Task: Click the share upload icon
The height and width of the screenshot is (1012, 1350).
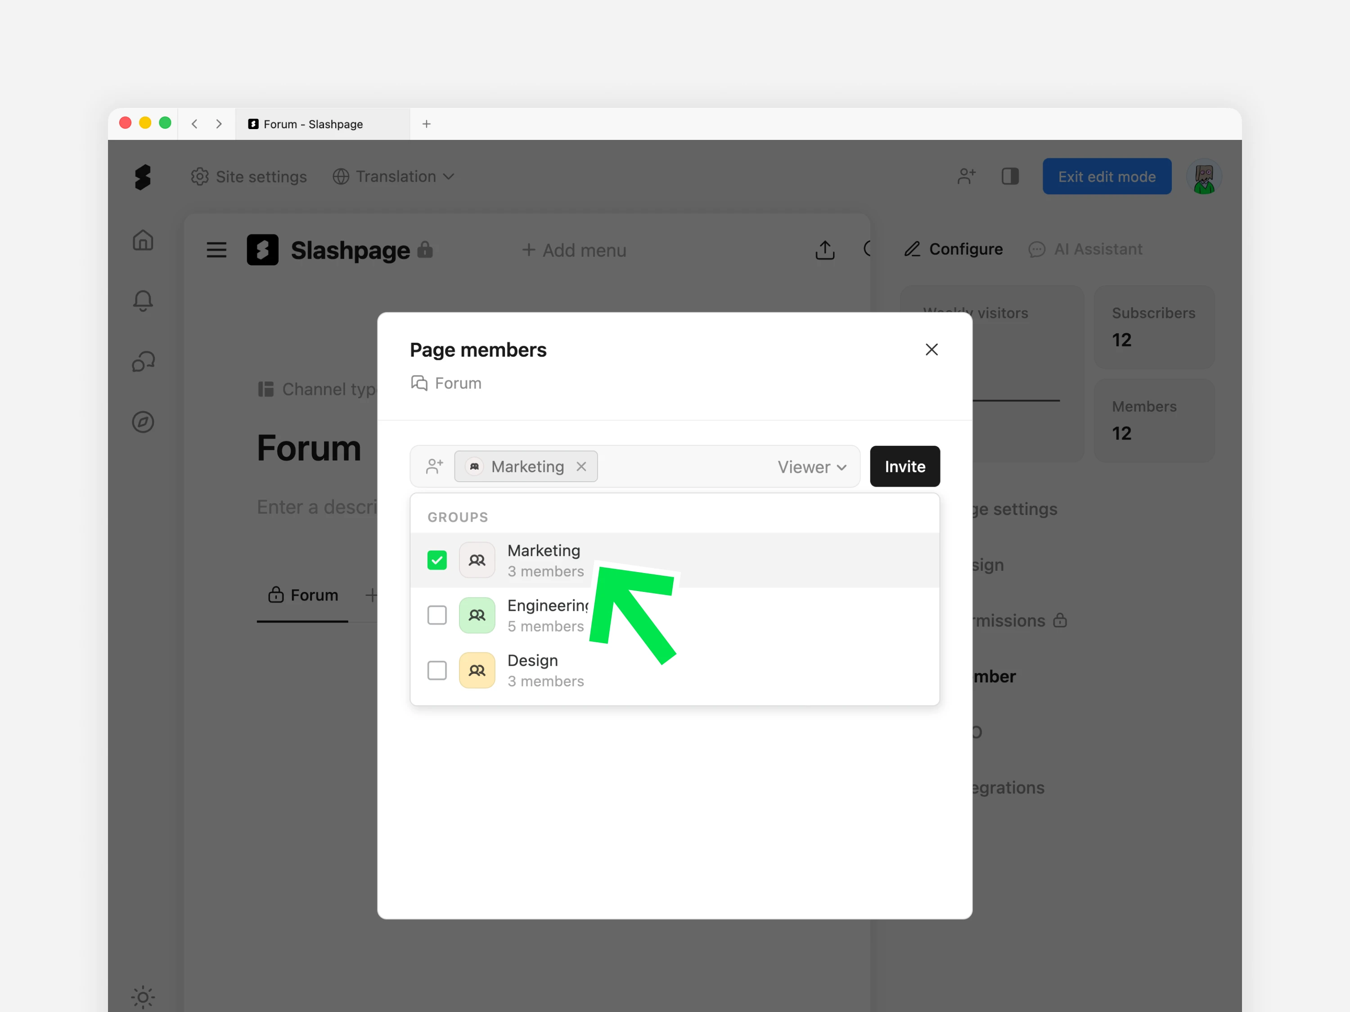Action: (824, 250)
